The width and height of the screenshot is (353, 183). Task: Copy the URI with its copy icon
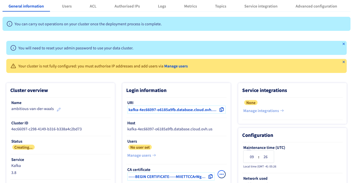pos(222,110)
